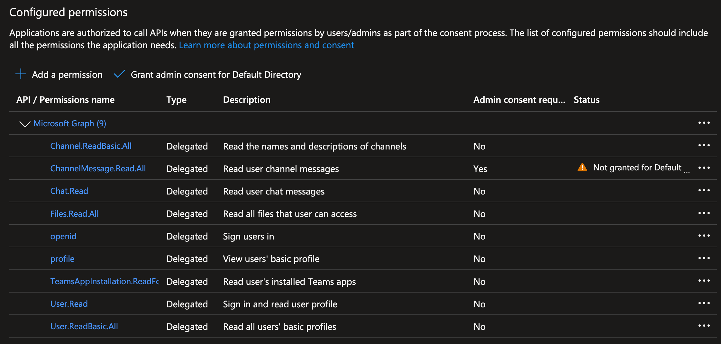721x344 pixels.
Task: Collapse the Microsoft Graph permissions chevron
Action: click(x=25, y=124)
